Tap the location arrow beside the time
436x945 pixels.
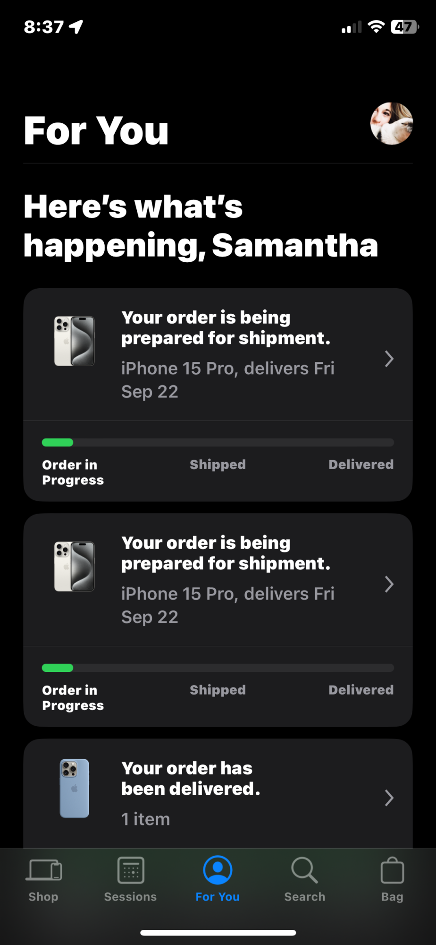point(76,27)
